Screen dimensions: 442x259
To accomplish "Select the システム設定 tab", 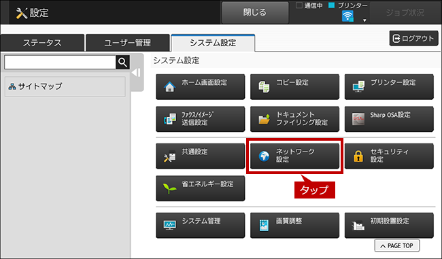I will (213, 43).
